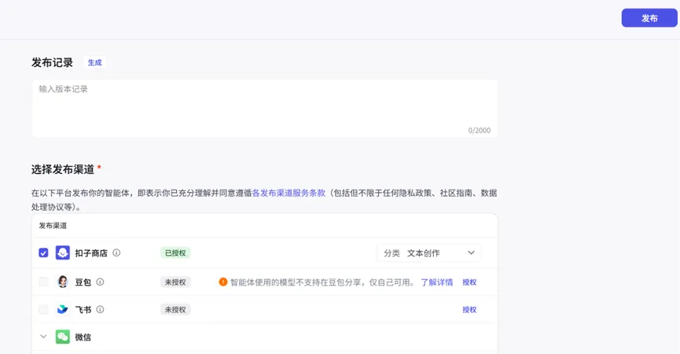Viewport: 680px width, 354px height.
Task: Click 未授权 tag in 豆包 row
Action: coord(175,282)
